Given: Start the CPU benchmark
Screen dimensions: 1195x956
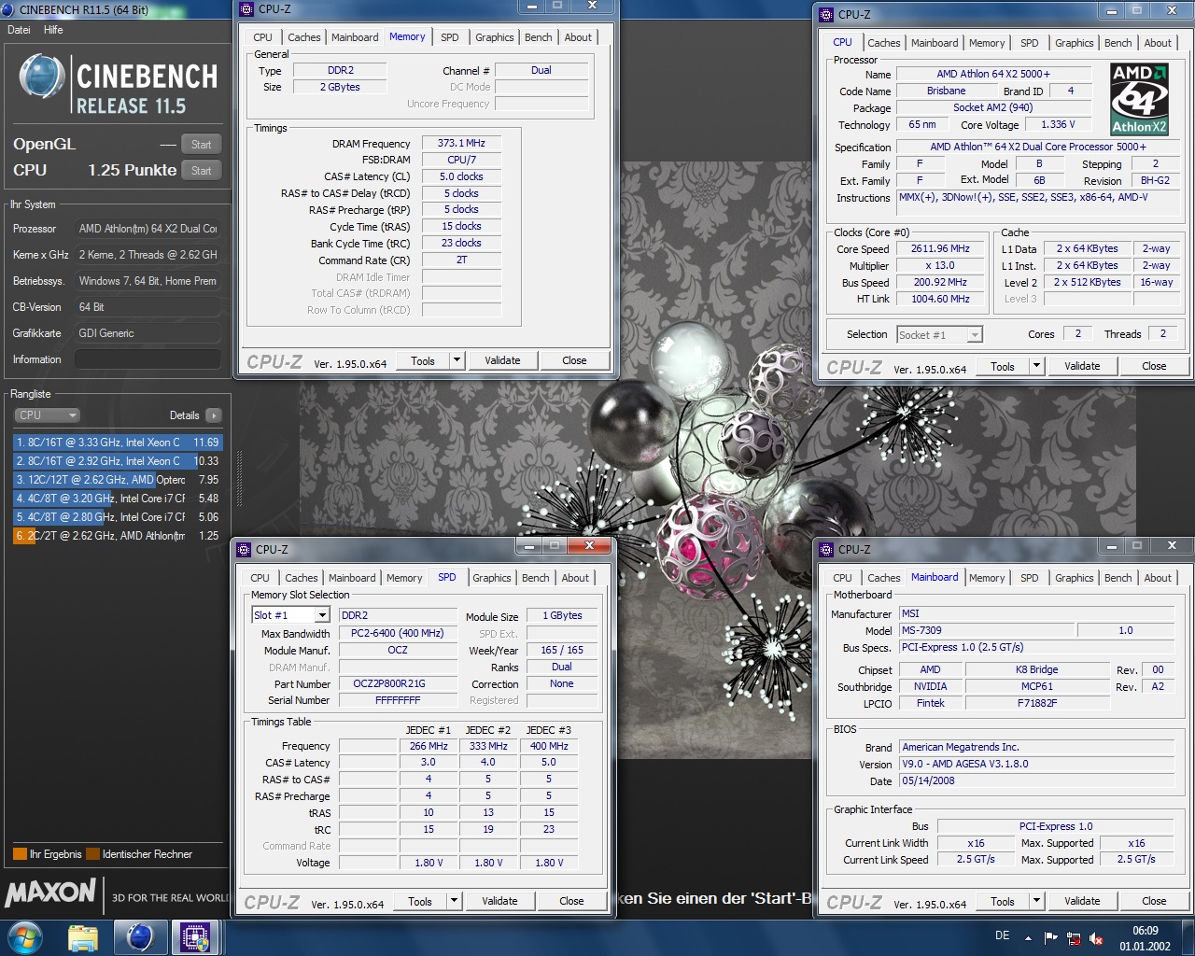Looking at the screenshot, I should pos(202,170).
